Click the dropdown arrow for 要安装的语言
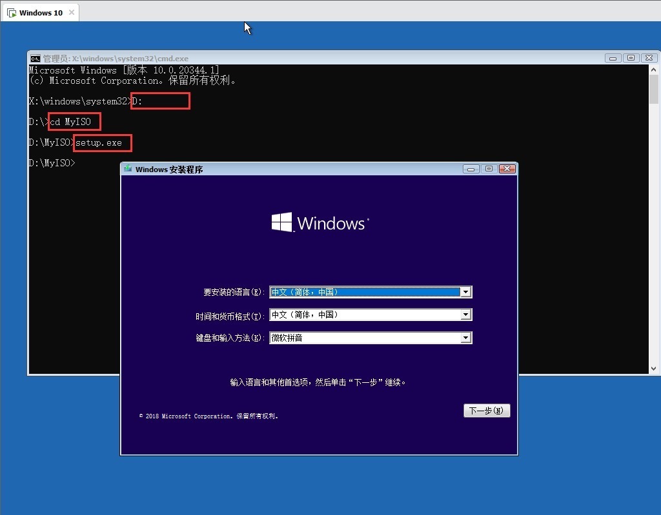 [x=465, y=292]
